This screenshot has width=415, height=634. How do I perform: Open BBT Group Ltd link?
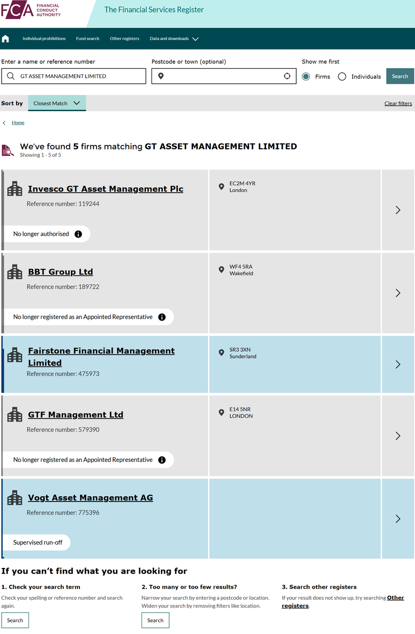pos(61,272)
